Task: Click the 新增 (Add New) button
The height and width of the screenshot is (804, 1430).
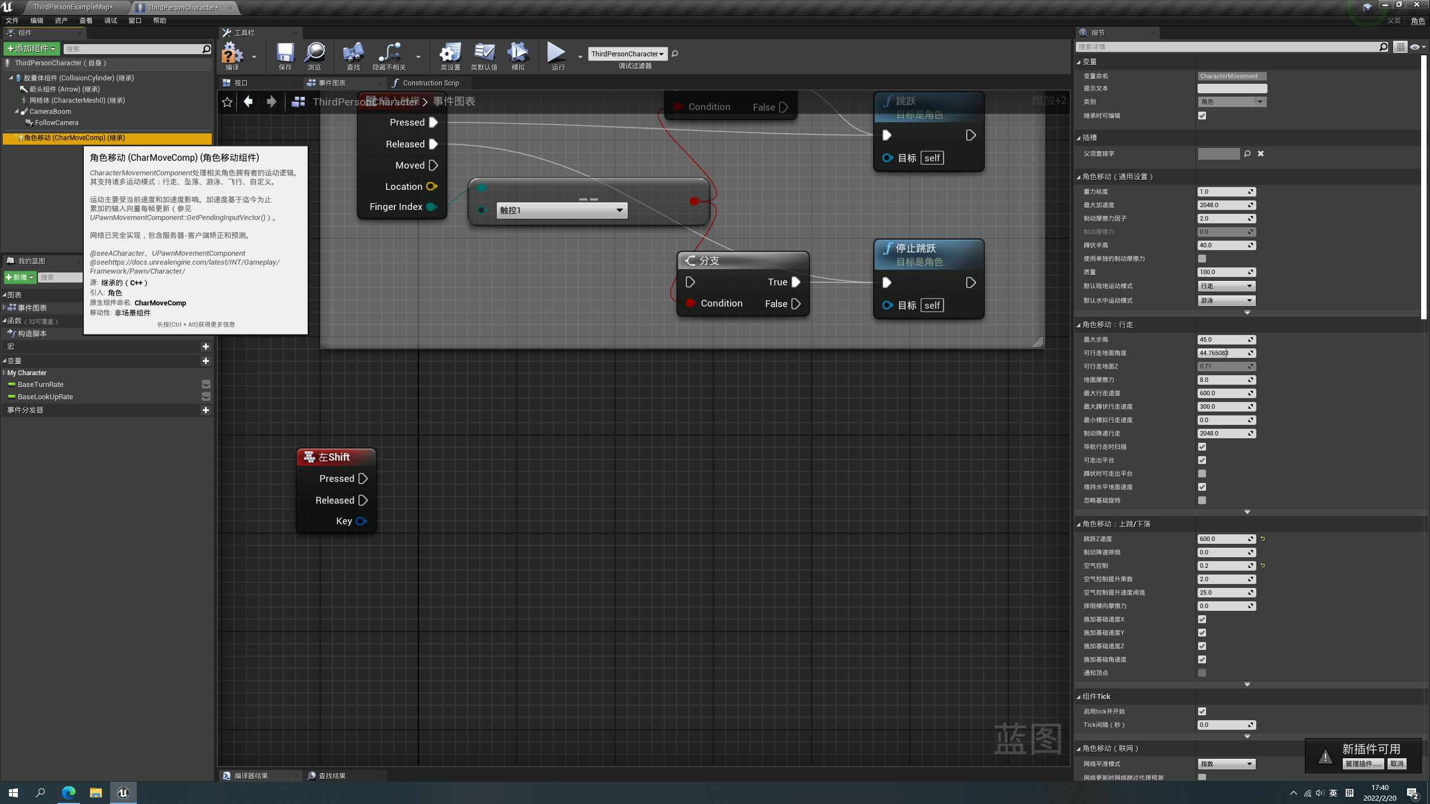Action: [x=20, y=277]
